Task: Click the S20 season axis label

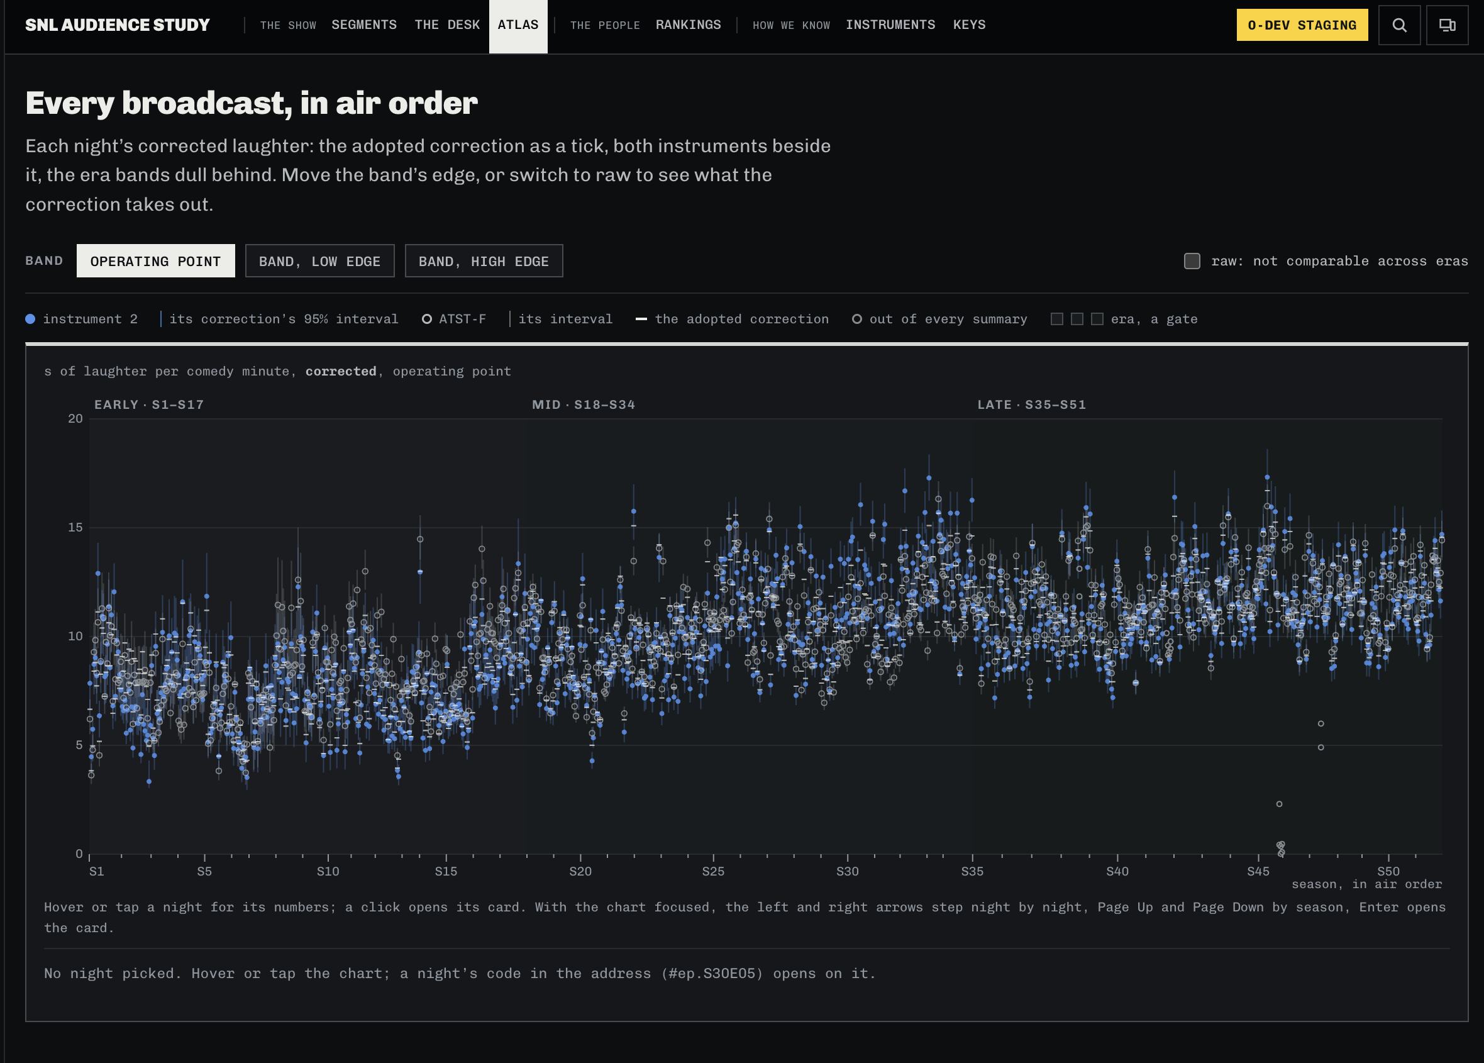Action: tap(580, 871)
